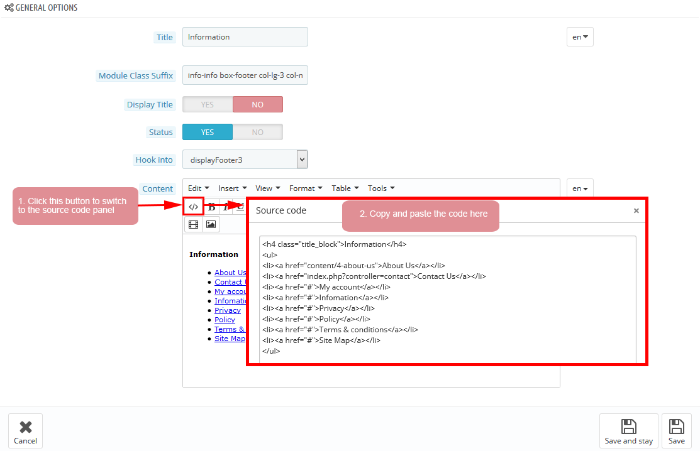700x451 pixels.
Task: Cancel editing with the X button
Action: click(x=25, y=431)
